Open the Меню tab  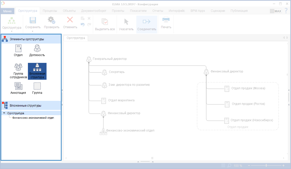pos(8,11)
